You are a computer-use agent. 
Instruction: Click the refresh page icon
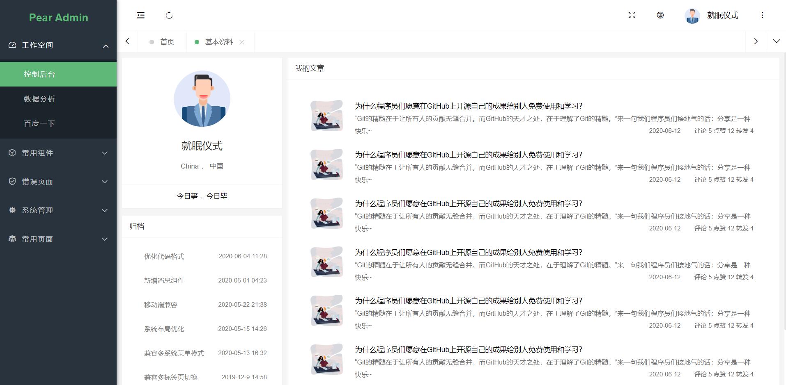tap(169, 16)
